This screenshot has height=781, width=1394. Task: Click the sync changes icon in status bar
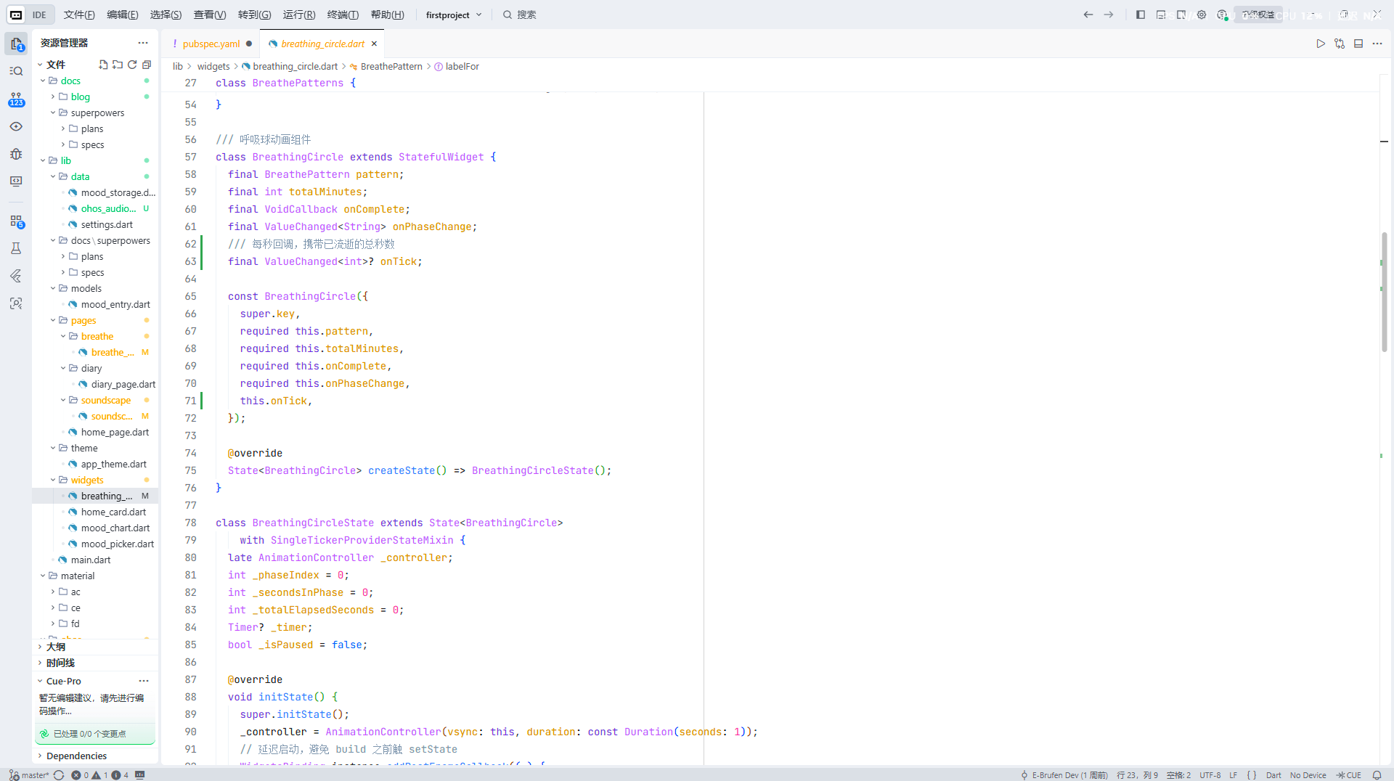pos(59,775)
